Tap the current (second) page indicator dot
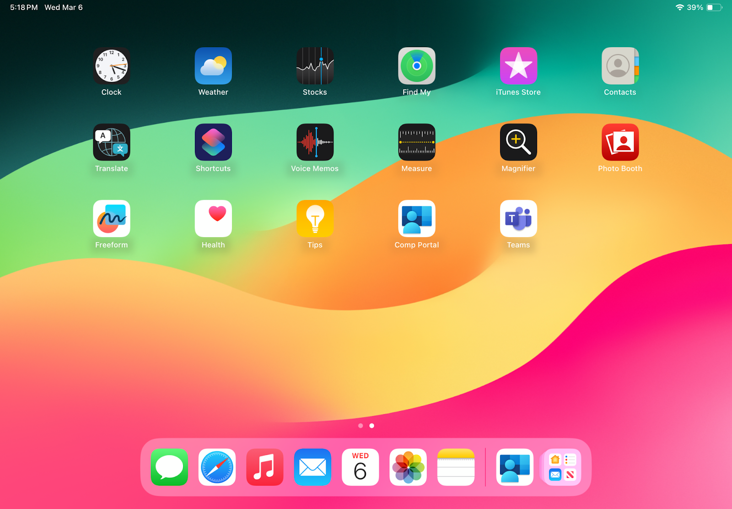732x509 pixels. click(372, 426)
